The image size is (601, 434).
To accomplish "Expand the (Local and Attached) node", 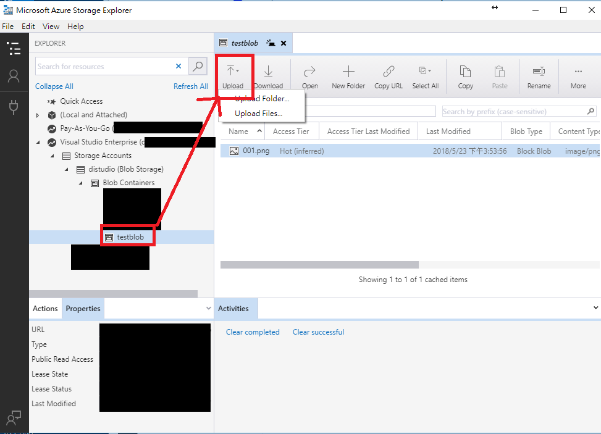I will tap(38, 115).
